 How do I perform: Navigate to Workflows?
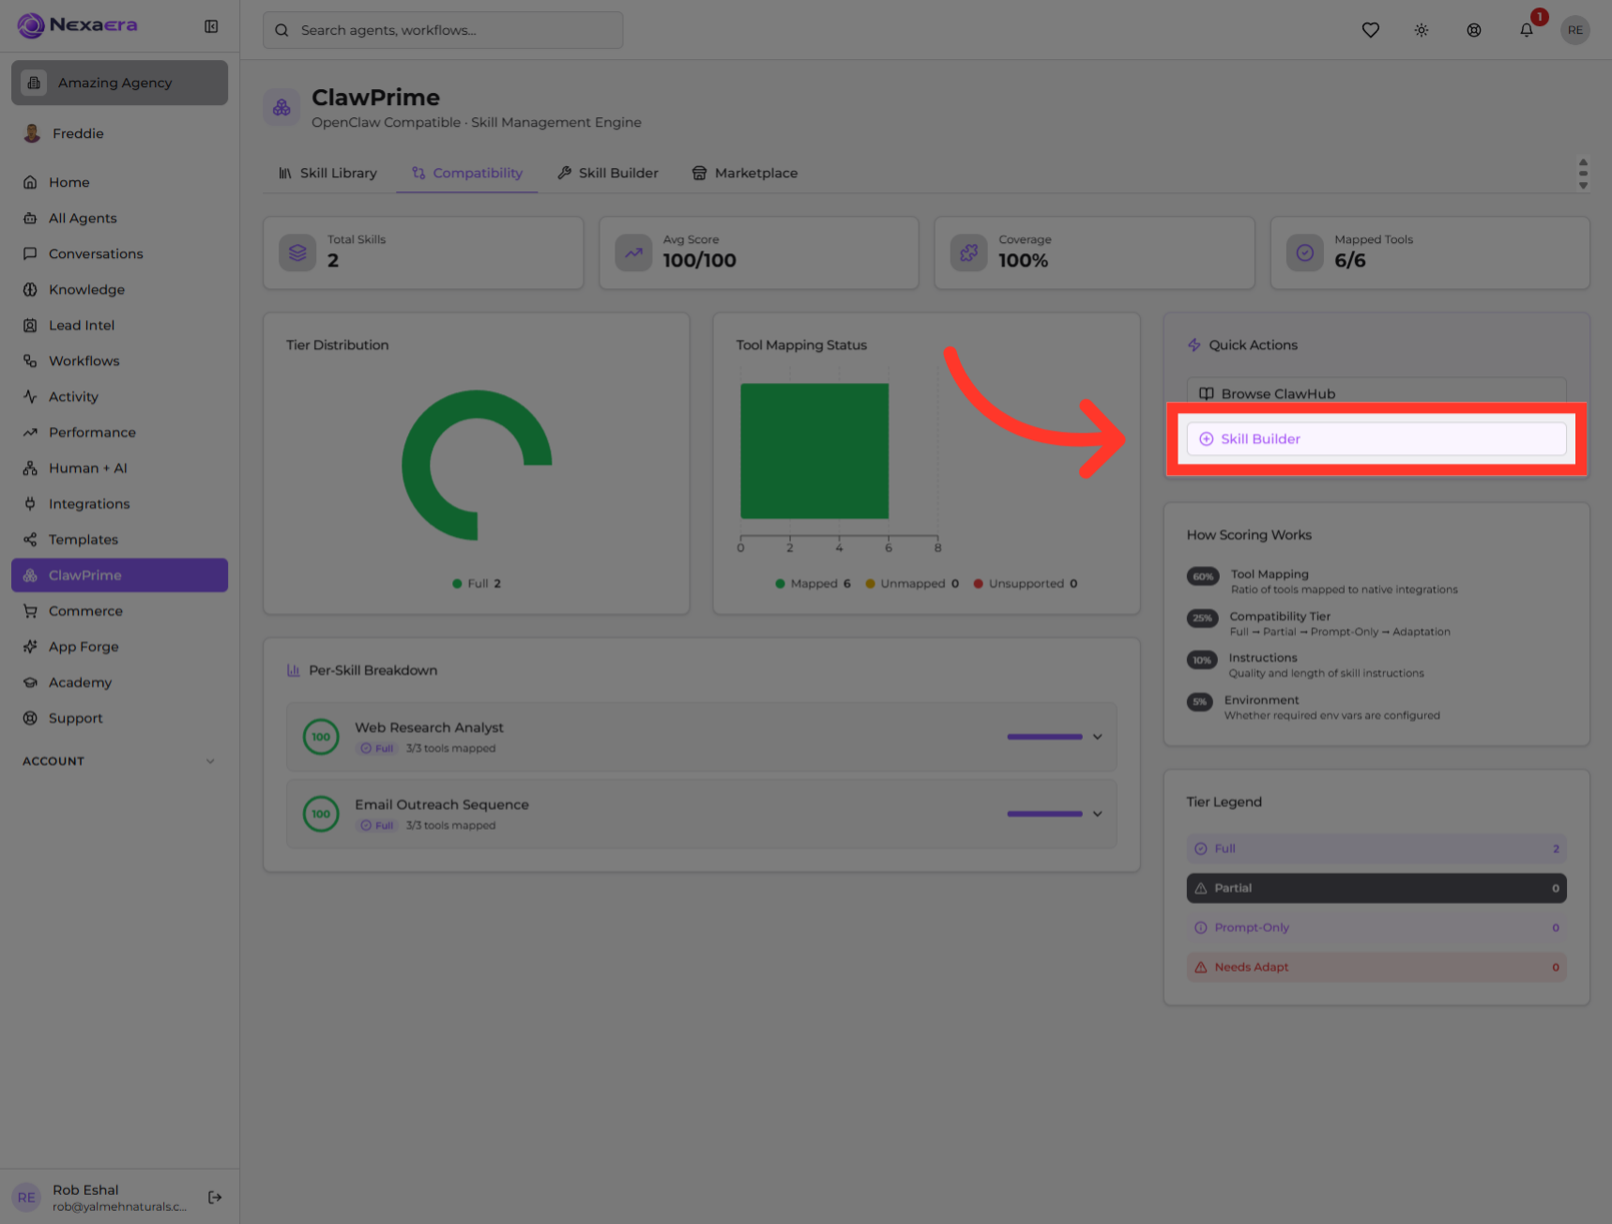coord(120,360)
